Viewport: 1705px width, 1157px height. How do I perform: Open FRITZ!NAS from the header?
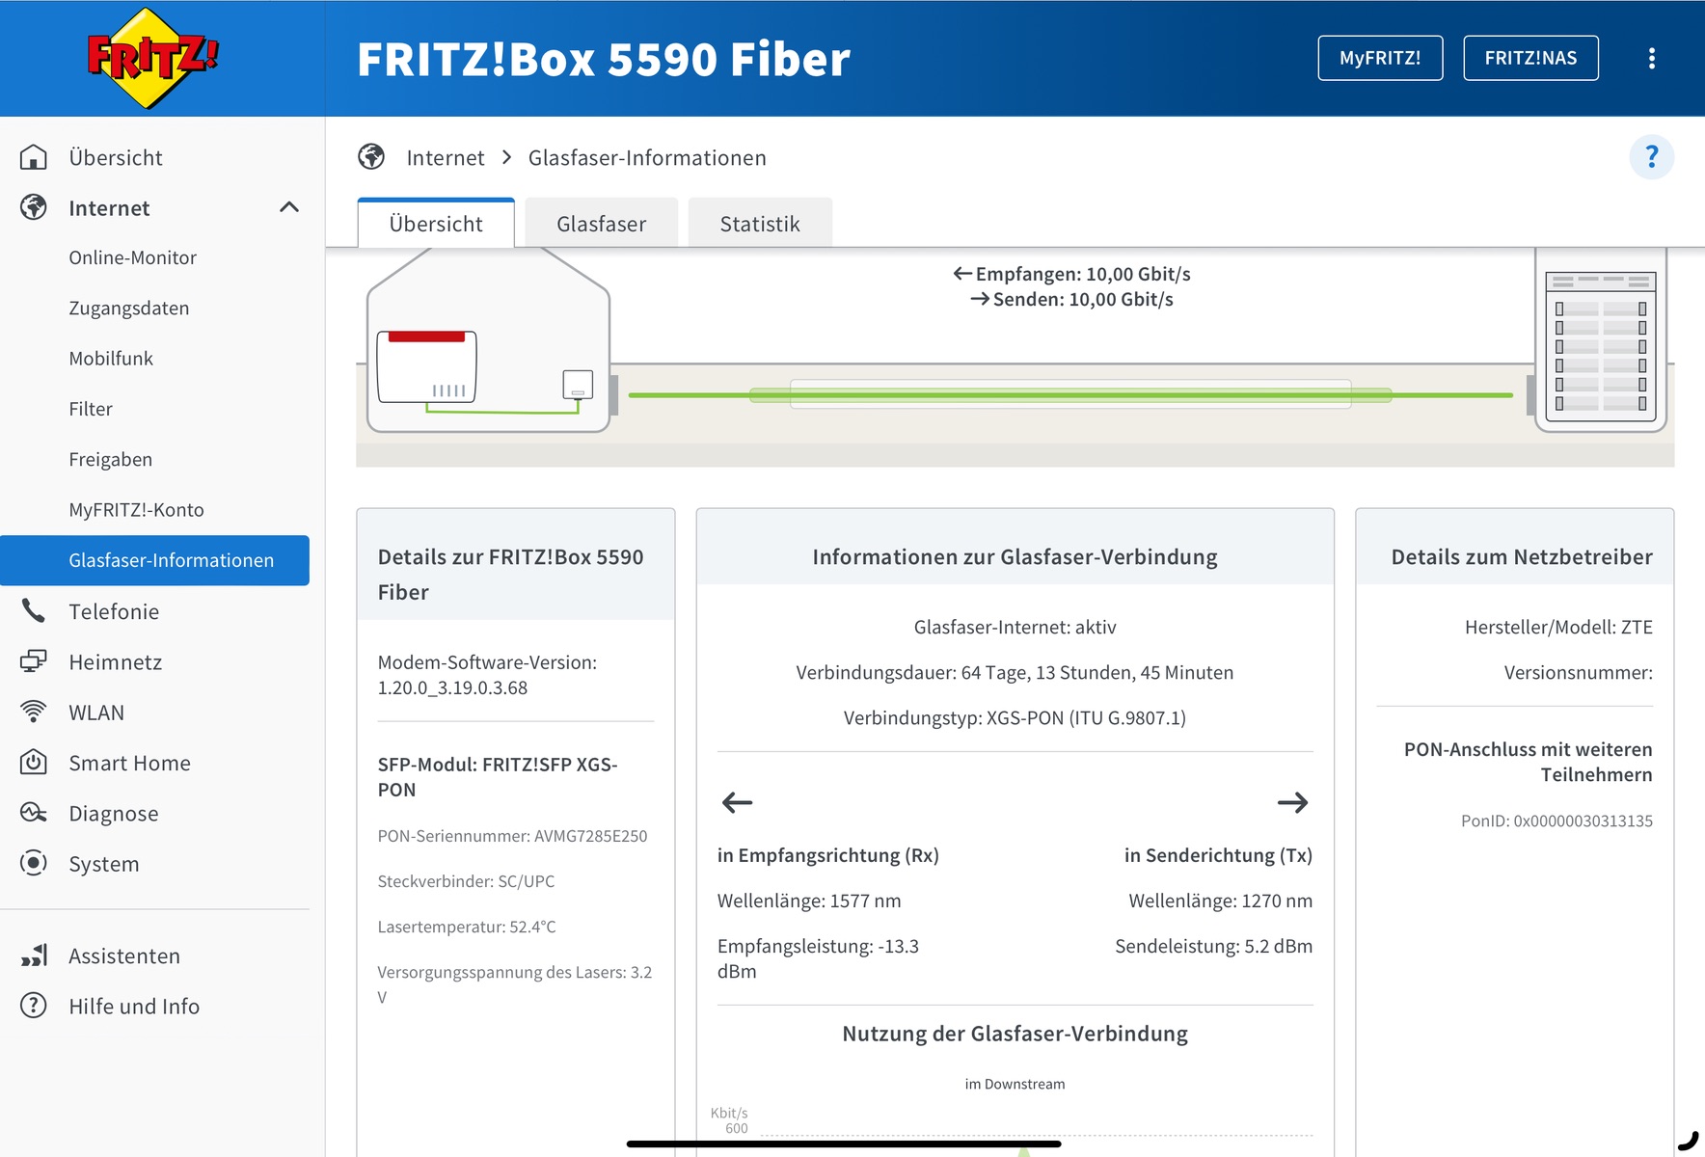point(1530,58)
